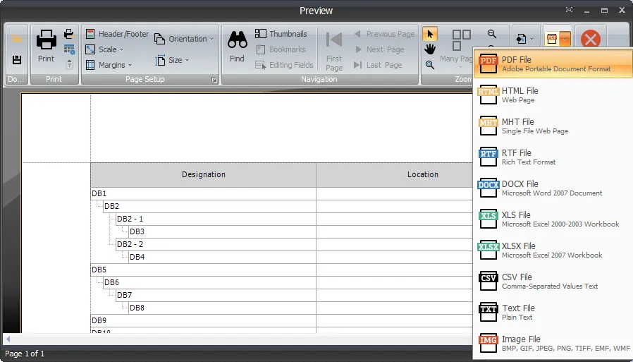
Task: Choose CSV File export option
Action: tap(553, 282)
